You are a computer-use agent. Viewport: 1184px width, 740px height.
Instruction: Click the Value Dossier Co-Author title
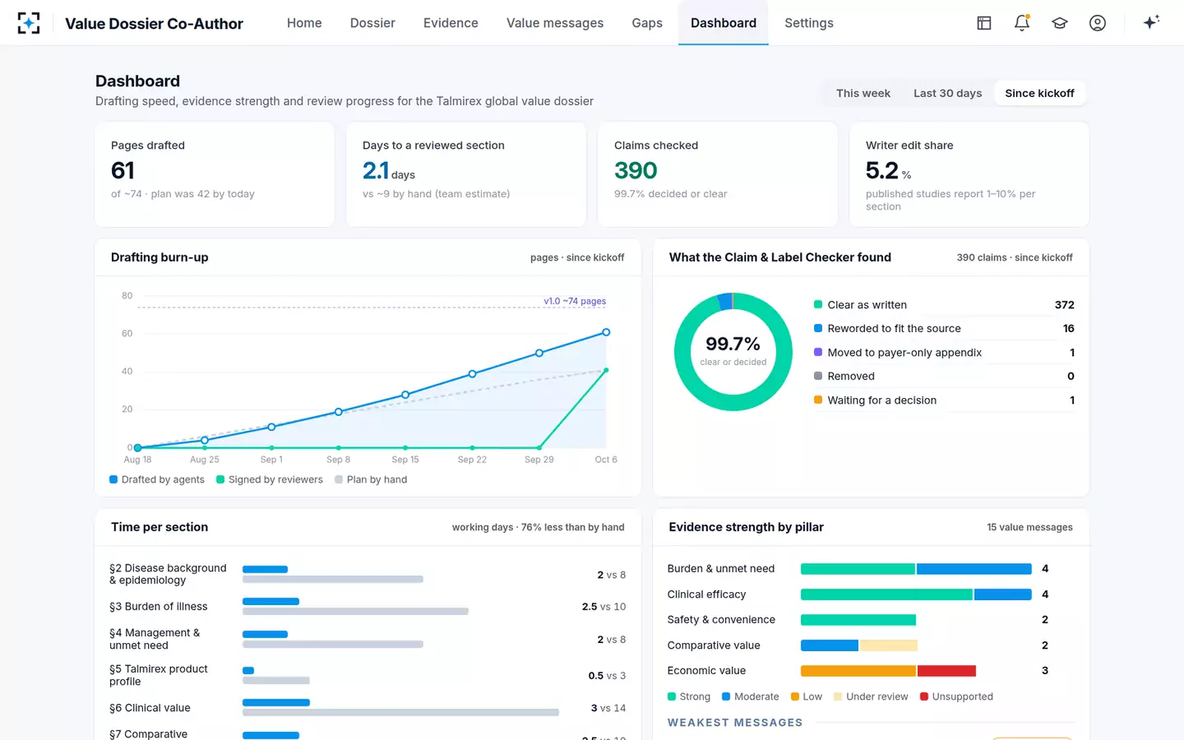154,24
